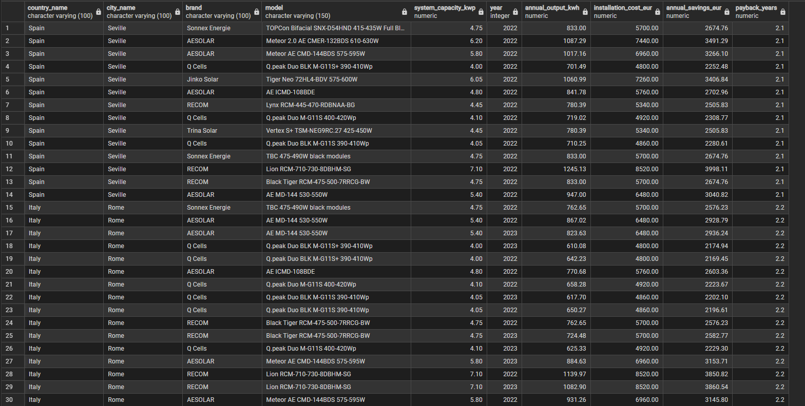Click the lock icon in installation_cost_eur header
Screen dimensions: 805x406
coord(658,12)
